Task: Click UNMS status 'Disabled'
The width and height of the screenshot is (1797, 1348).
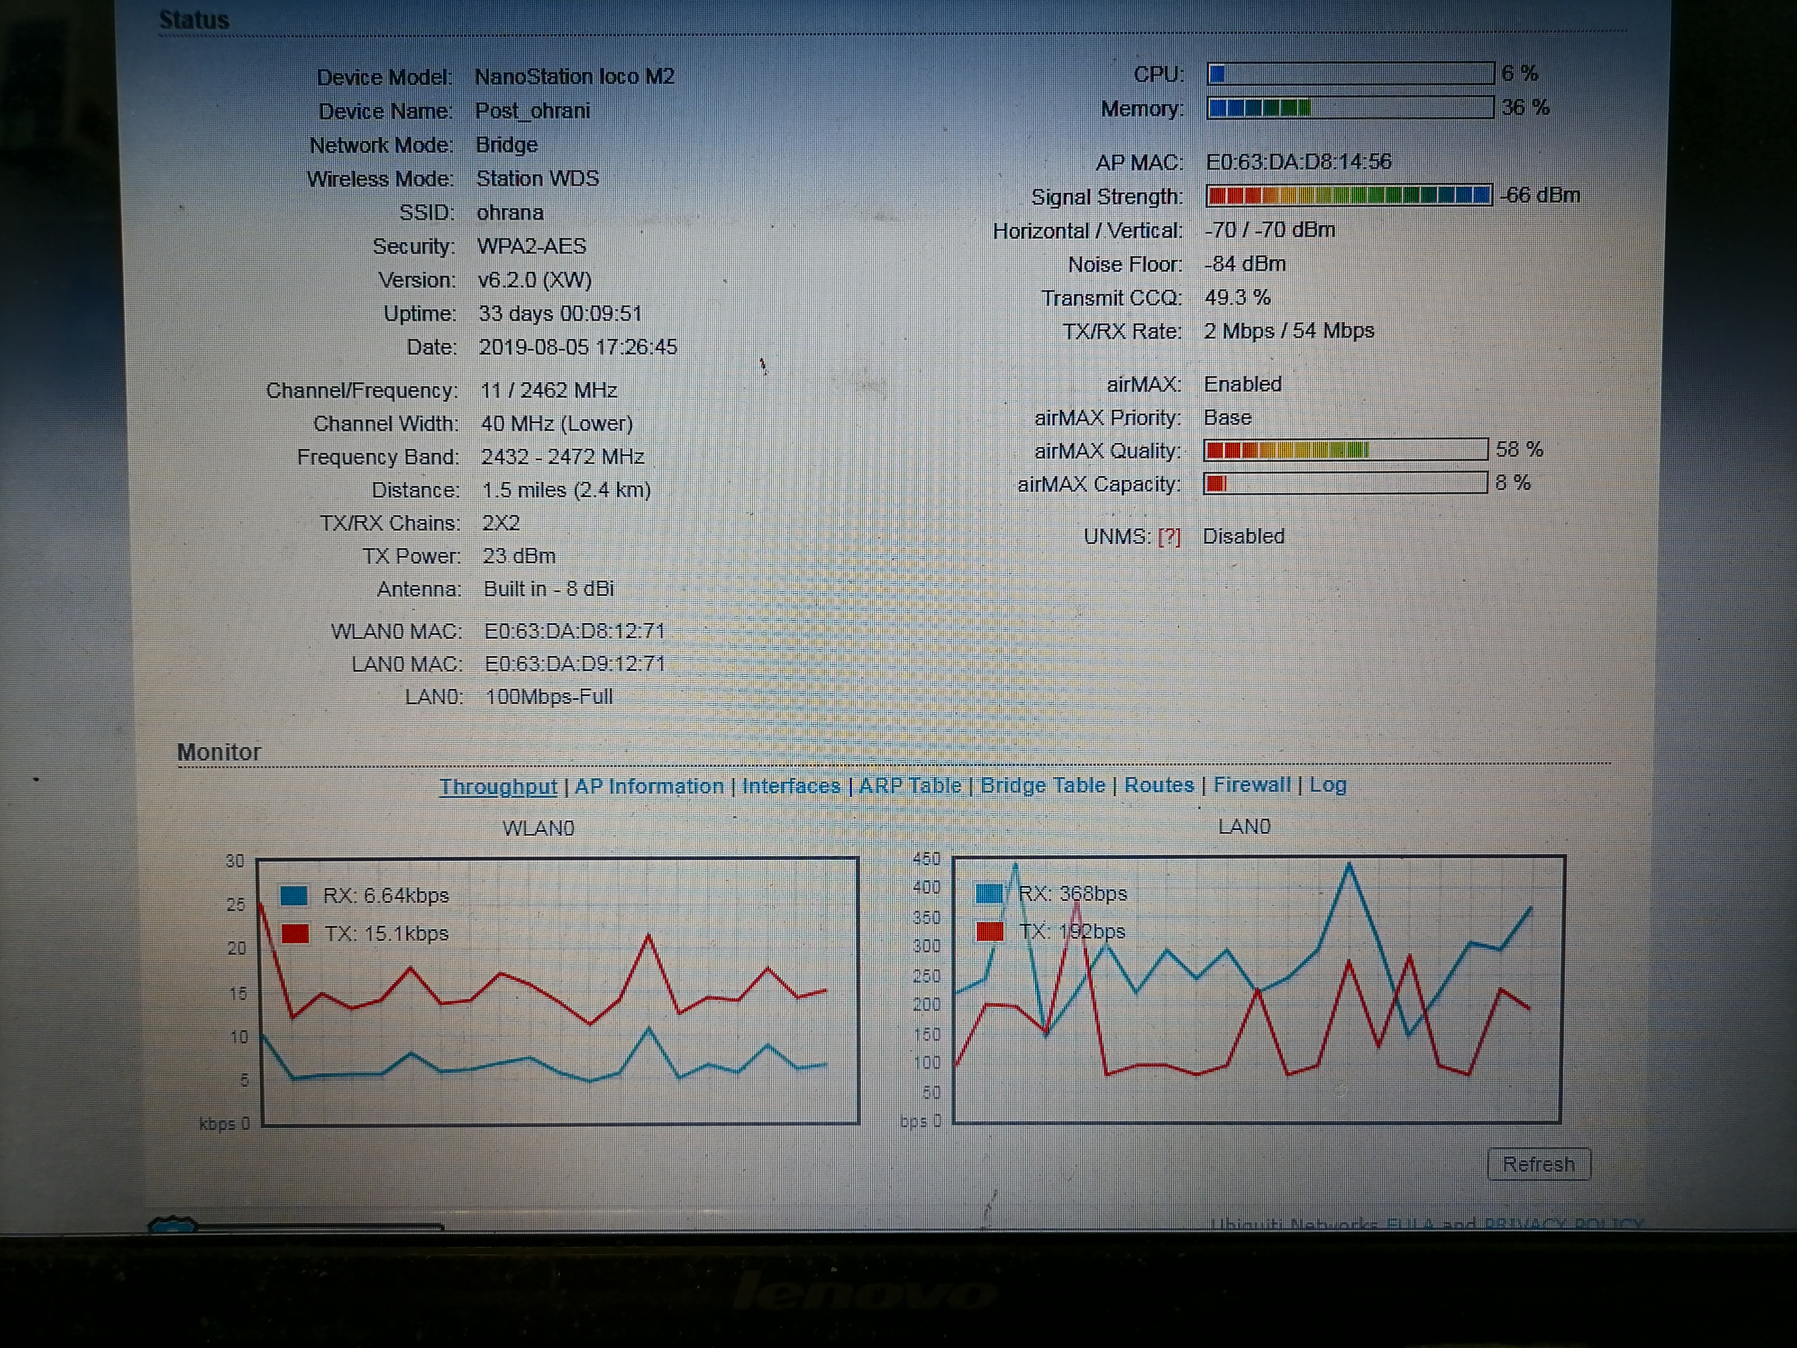Action: (1244, 536)
